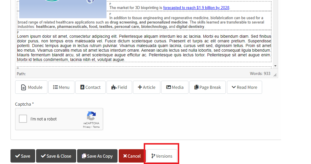The width and height of the screenshot is (311, 164).
Task: Insert a Read More divider
Action: 244,87
